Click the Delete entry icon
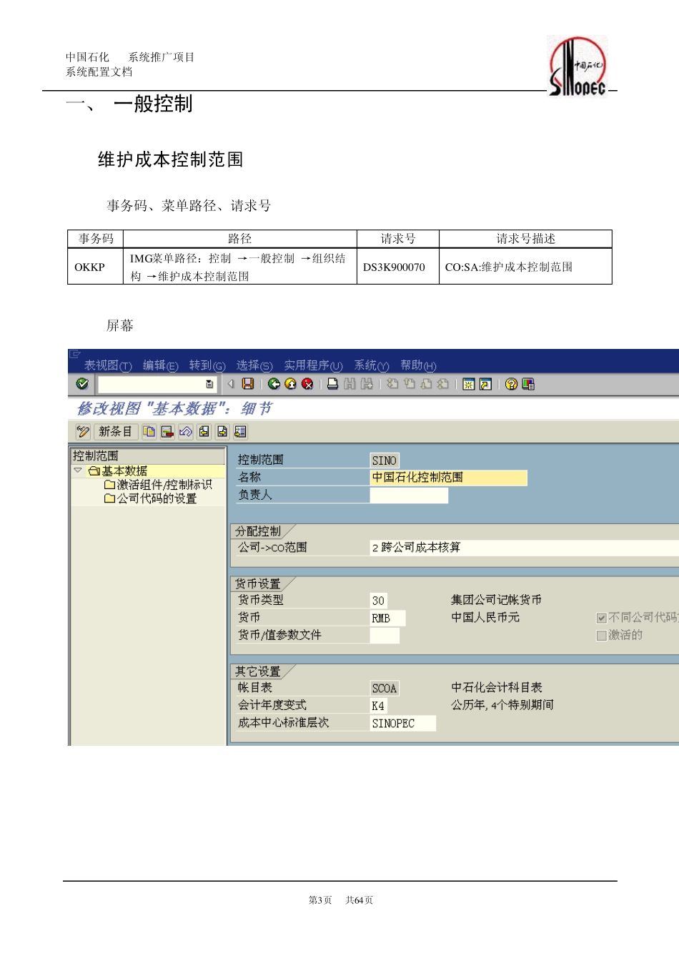Image resolution: width=679 pixels, height=961 pixels. tap(167, 431)
